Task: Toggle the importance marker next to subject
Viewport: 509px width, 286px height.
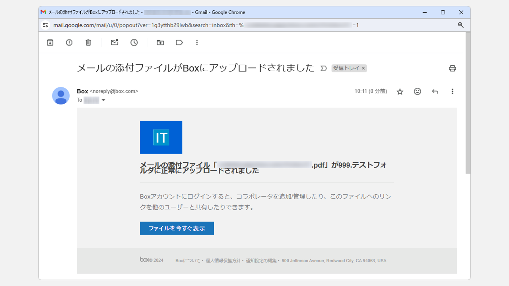Action: pos(324,68)
